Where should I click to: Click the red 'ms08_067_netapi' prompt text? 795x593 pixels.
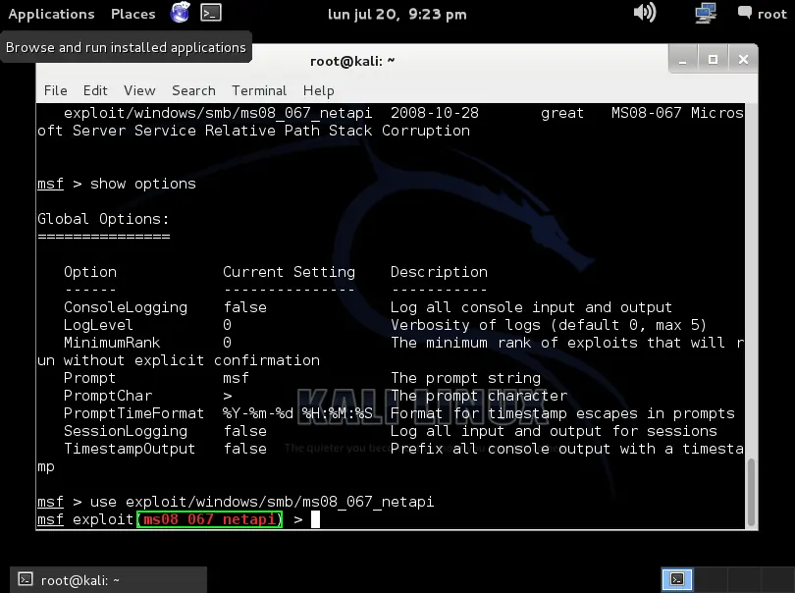[x=209, y=519]
